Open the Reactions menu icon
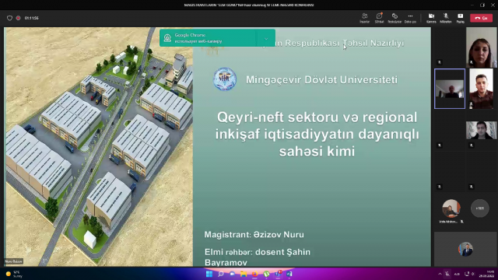 click(x=395, y=18)
